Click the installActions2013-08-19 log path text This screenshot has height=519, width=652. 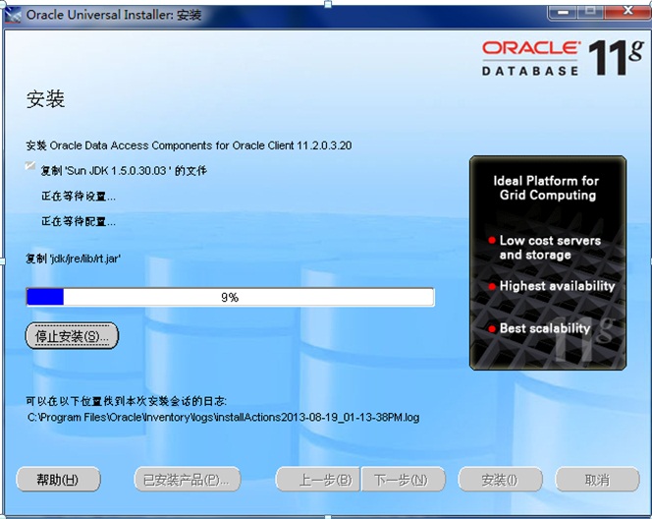[223, 417]
